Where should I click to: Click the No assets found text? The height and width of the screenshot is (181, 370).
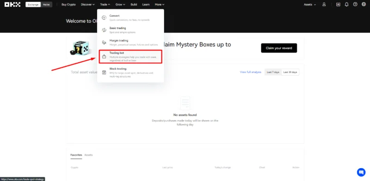(185, 115)
